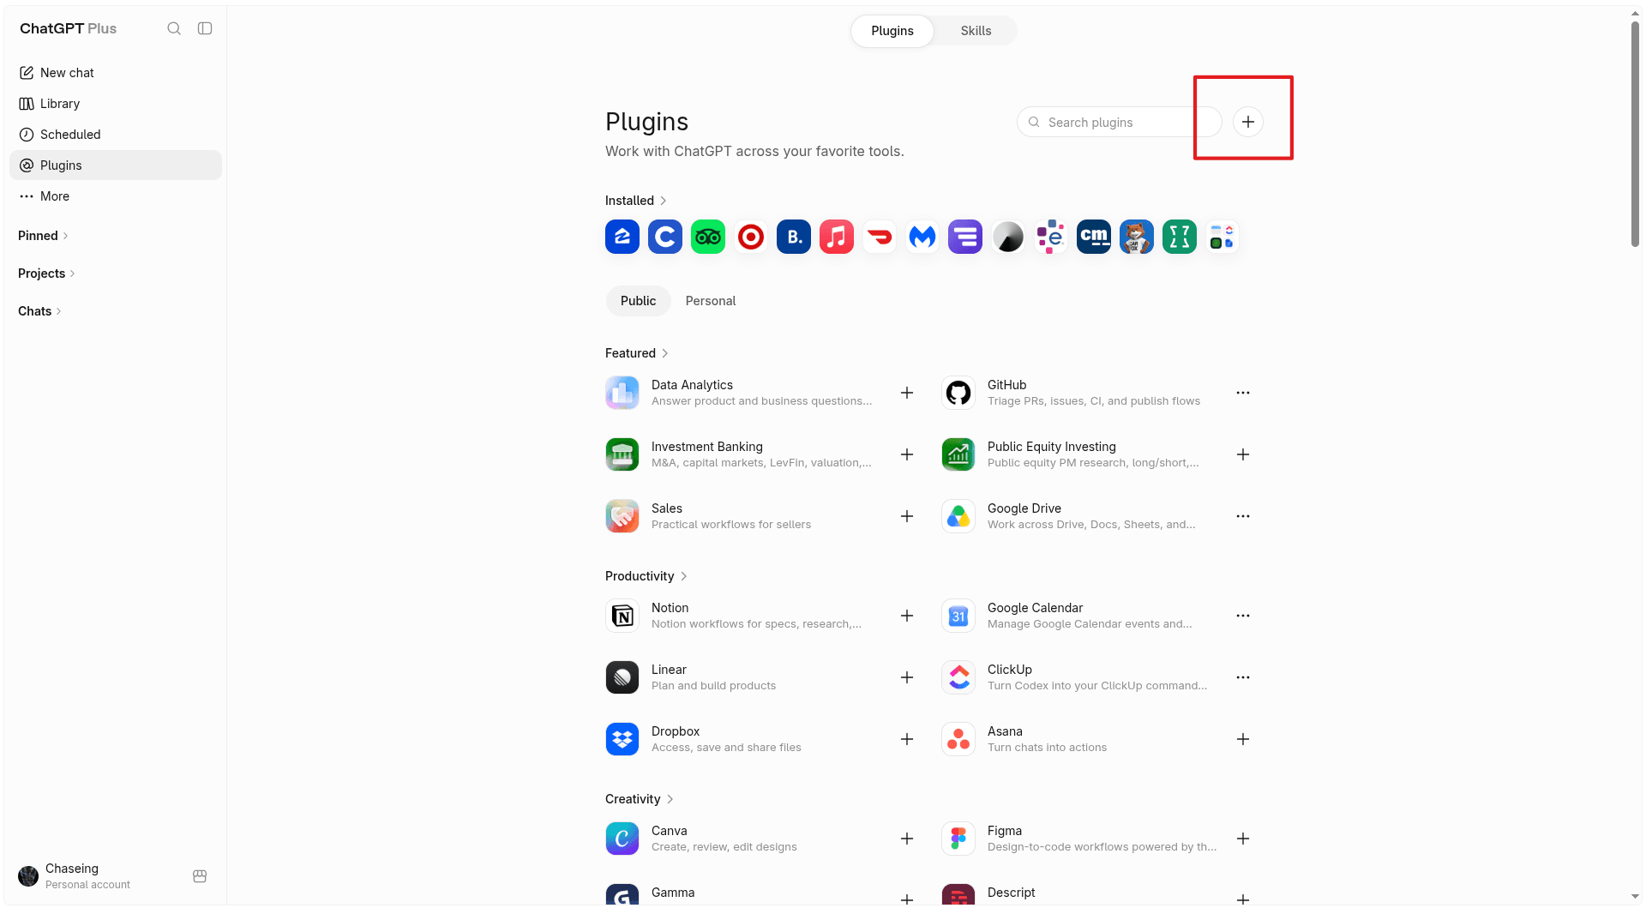Start a New chat from the sidebar
This screenshot has height=908, width=1646.
coord(116,73)
